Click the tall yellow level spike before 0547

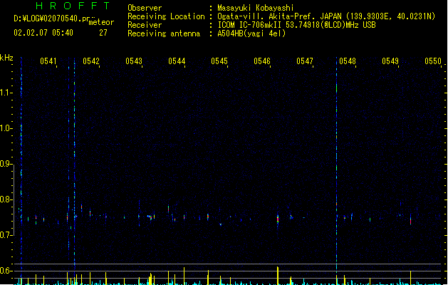(278, 276)
